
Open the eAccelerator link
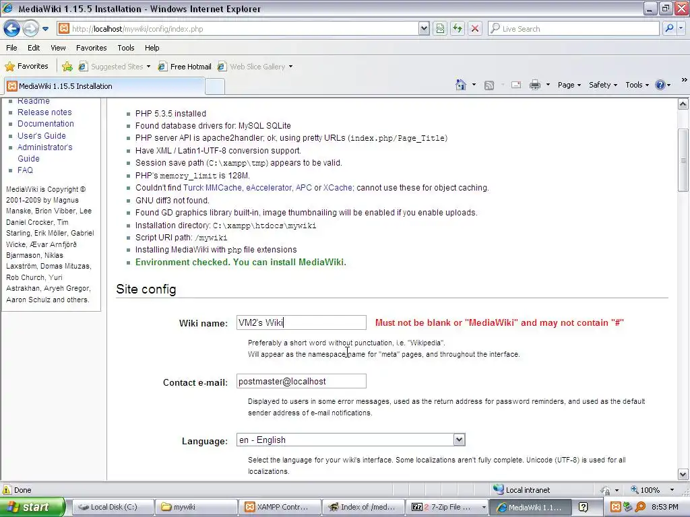point(269,188)
